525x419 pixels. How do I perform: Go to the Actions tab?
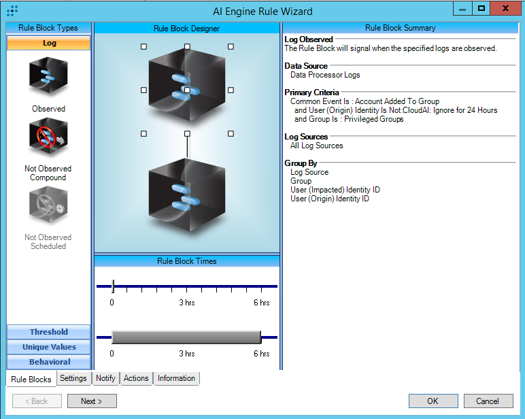136,378
